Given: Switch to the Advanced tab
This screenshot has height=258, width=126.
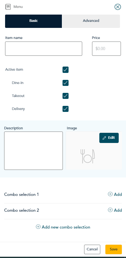Looking at the screenshot, I should pos(91,21).
